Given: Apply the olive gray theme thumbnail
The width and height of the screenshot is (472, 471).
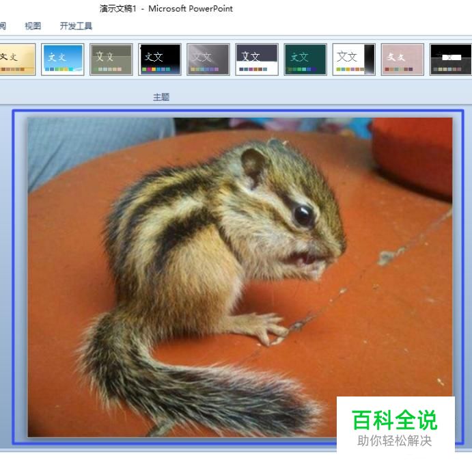Looking at the screenshot, I should [x=111, y=59].
